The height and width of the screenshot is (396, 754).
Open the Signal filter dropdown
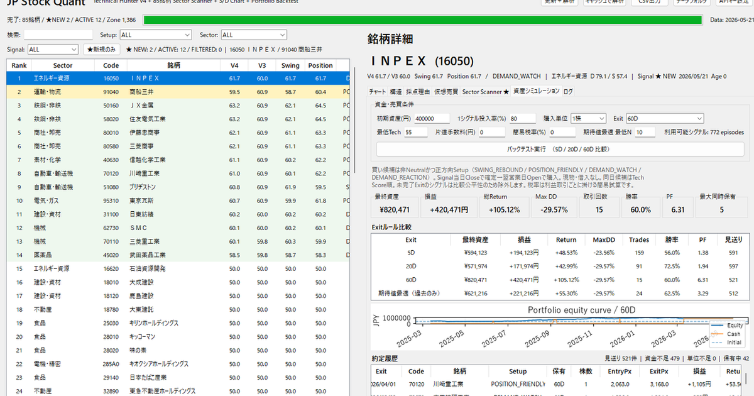(x=53, y=49)
